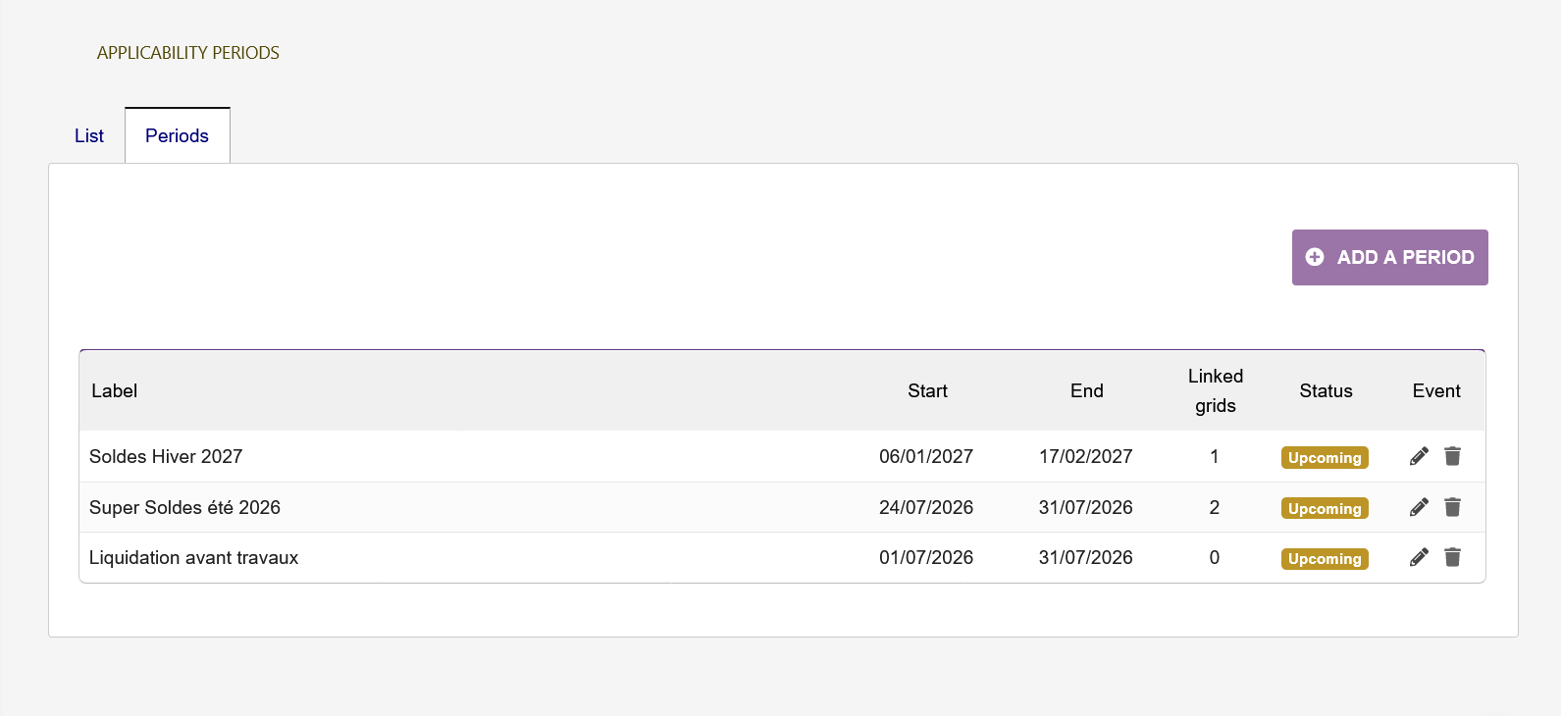
Task: Click the plus icon in Add a Period
Action: (x=1315, y=257)
